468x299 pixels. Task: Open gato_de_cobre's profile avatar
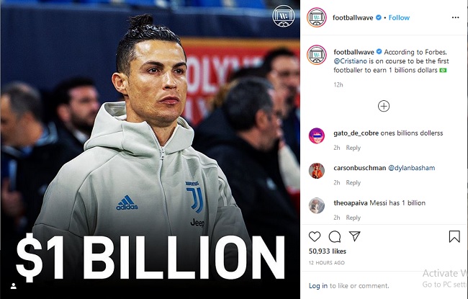tap(316, 135)
